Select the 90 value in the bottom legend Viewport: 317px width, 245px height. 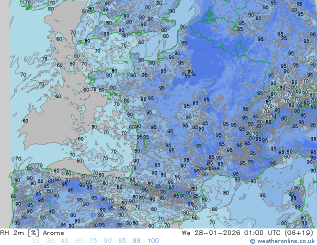(x=107, y=241)
